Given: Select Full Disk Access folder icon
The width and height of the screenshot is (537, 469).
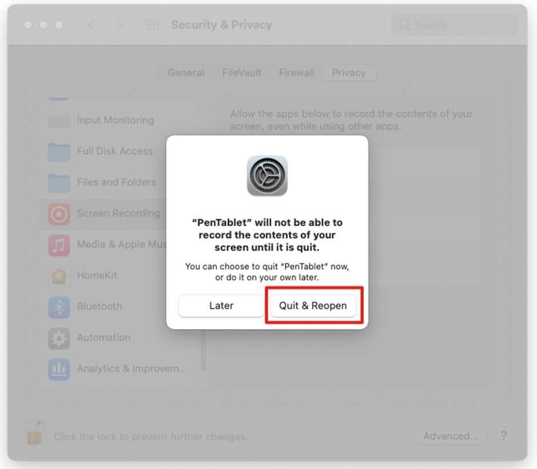Looking at the screenshot, I should 59,152.
